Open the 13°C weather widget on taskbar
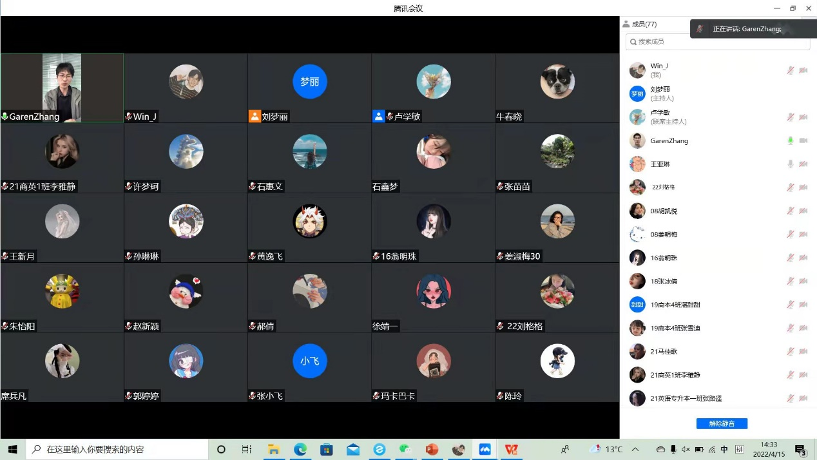This screenshot has width=817, height=460. click(606, 449)
